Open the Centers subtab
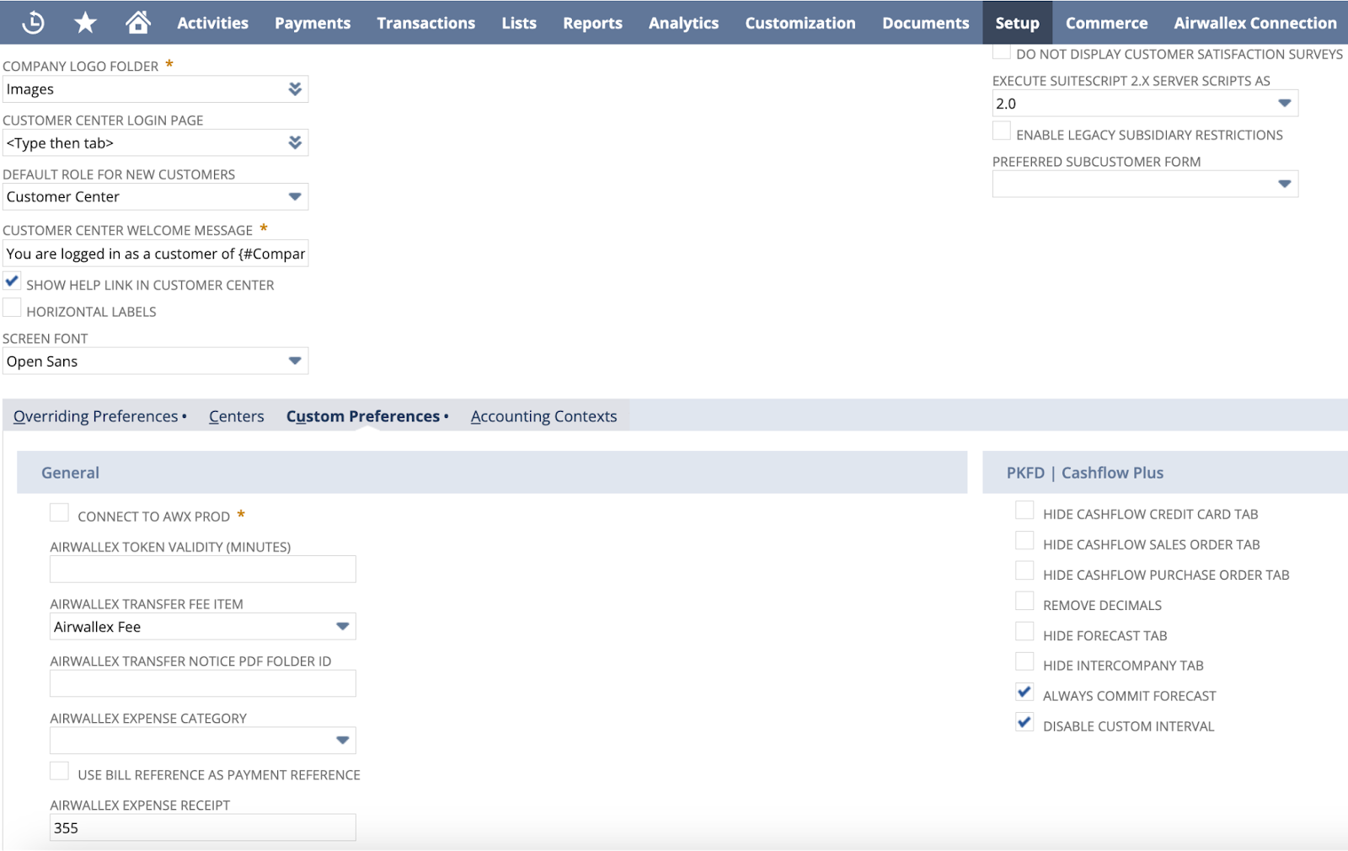Viewport: 1348px width, 851px height. point(236,415)
